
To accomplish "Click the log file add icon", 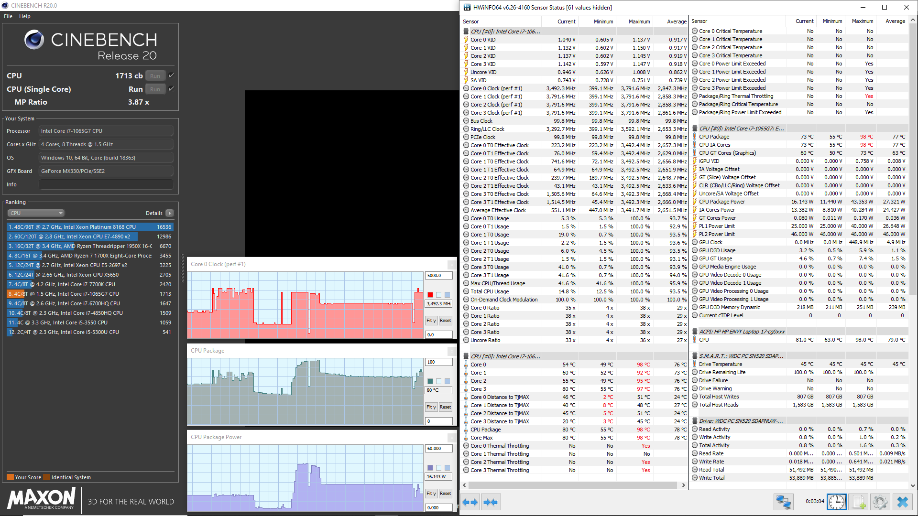I will click(x=859, y=502).
